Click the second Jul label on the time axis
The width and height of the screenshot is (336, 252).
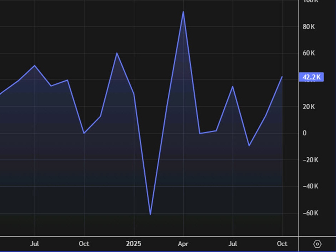[233, 244]
